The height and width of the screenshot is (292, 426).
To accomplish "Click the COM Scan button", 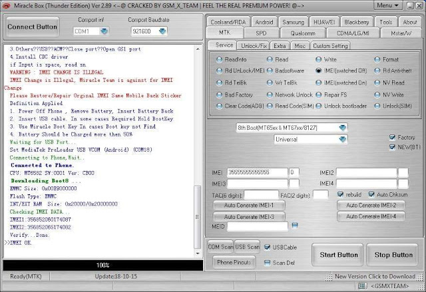I will [220, 247].
